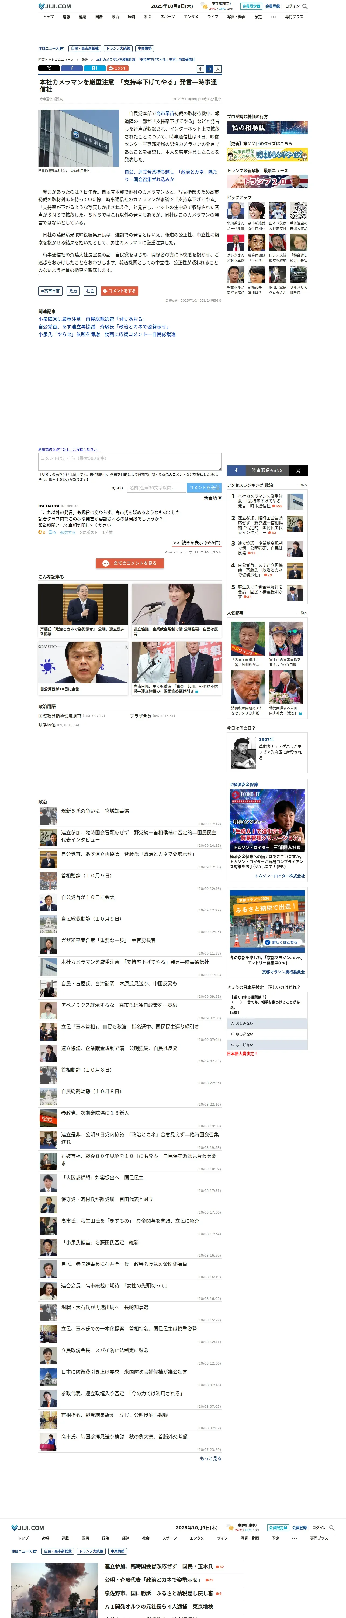Image resolution: width=346 pixels, height=1618 pixels.
Task: Set font size to 小
Action: 201,69
